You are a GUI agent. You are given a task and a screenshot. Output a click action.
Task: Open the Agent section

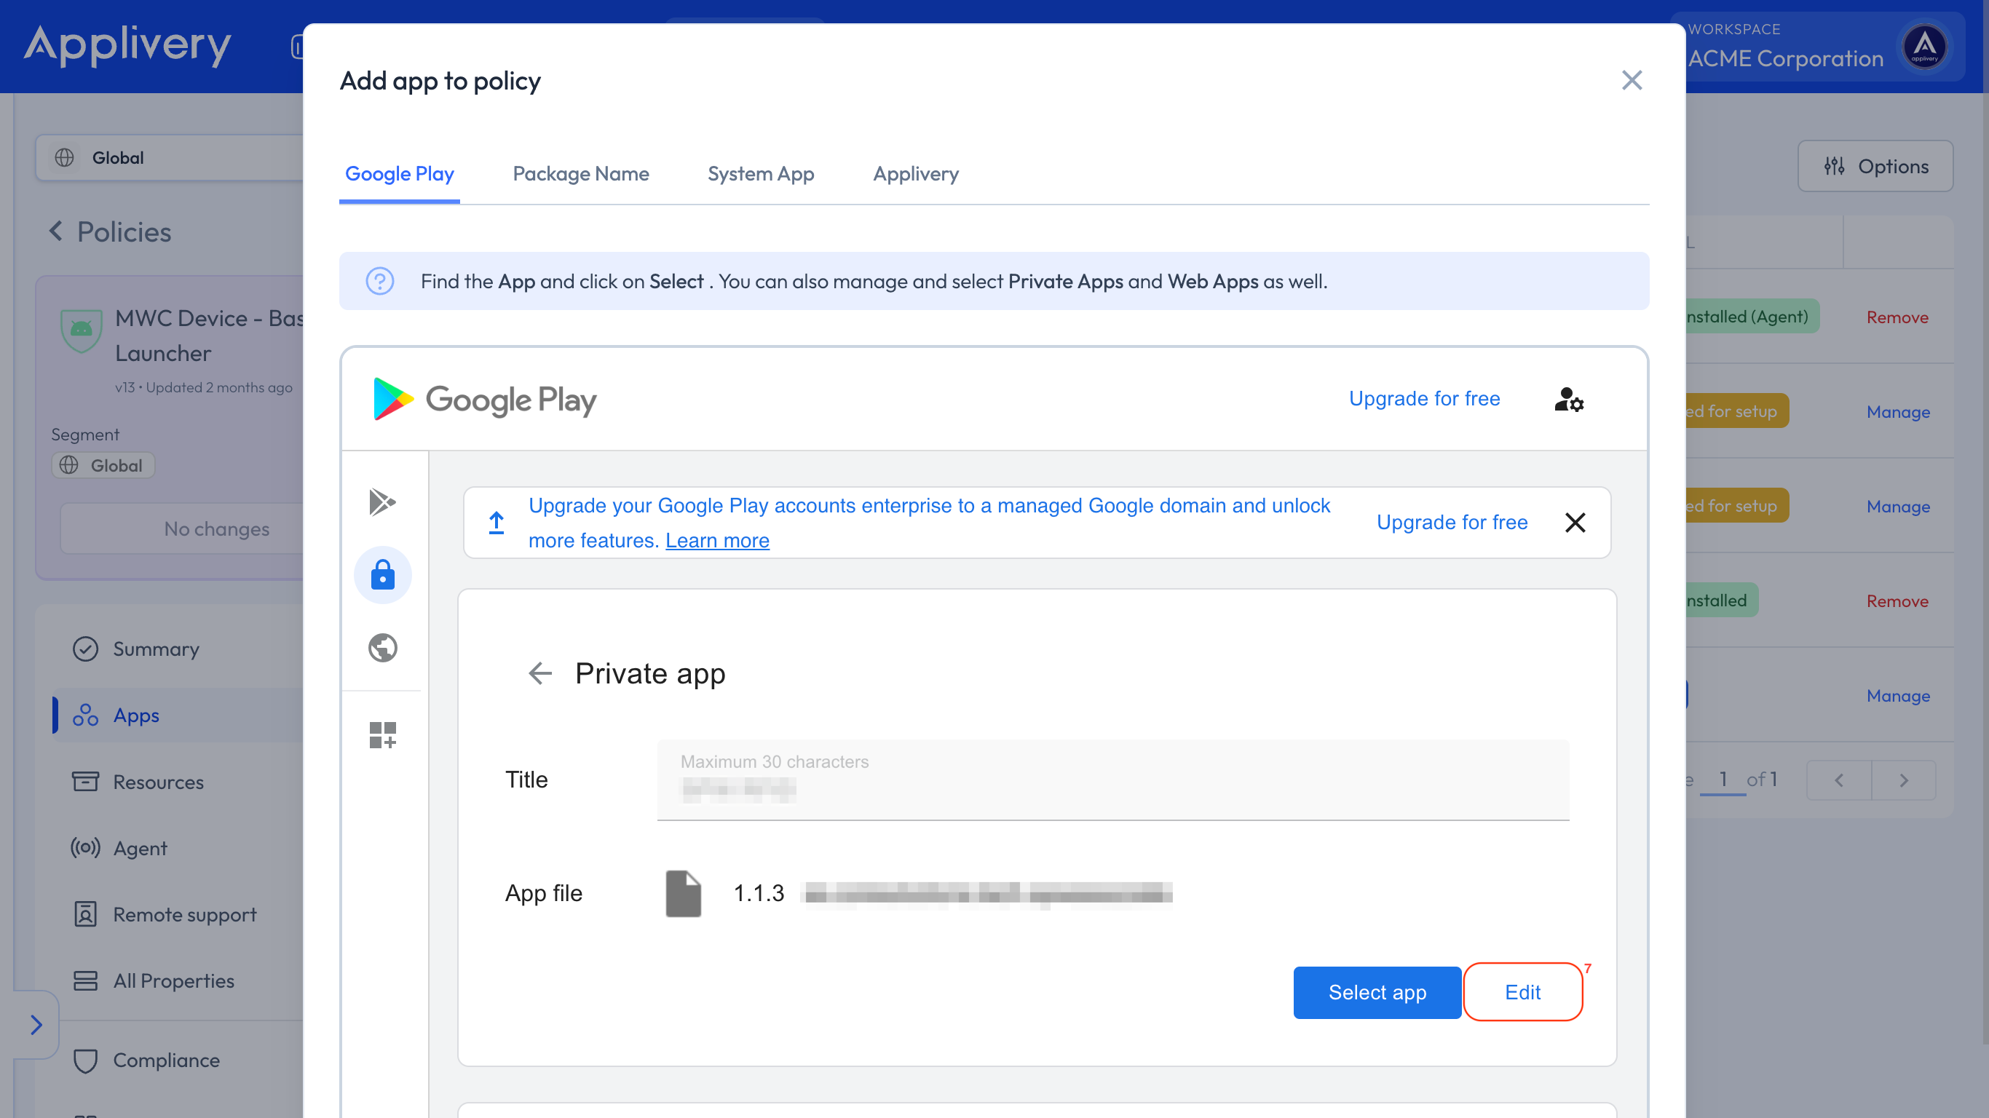click(x=140, y=848)
